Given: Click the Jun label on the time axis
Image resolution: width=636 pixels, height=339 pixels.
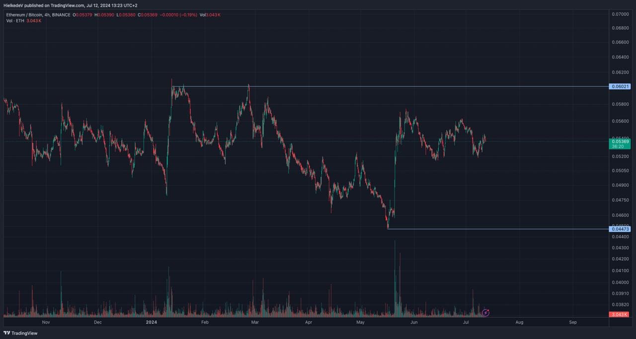Looking at the screenshot, I should [x=413, y=322].
